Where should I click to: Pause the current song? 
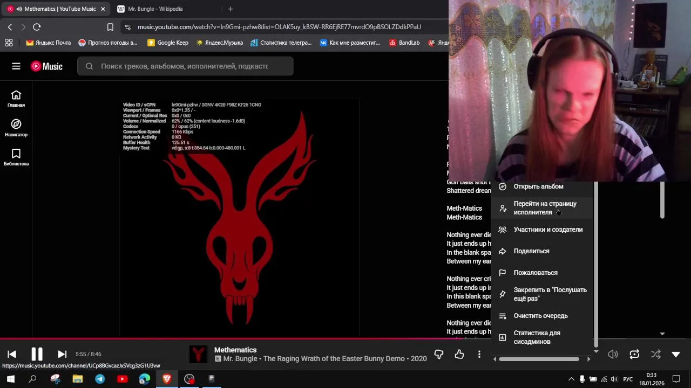(37, 354)
